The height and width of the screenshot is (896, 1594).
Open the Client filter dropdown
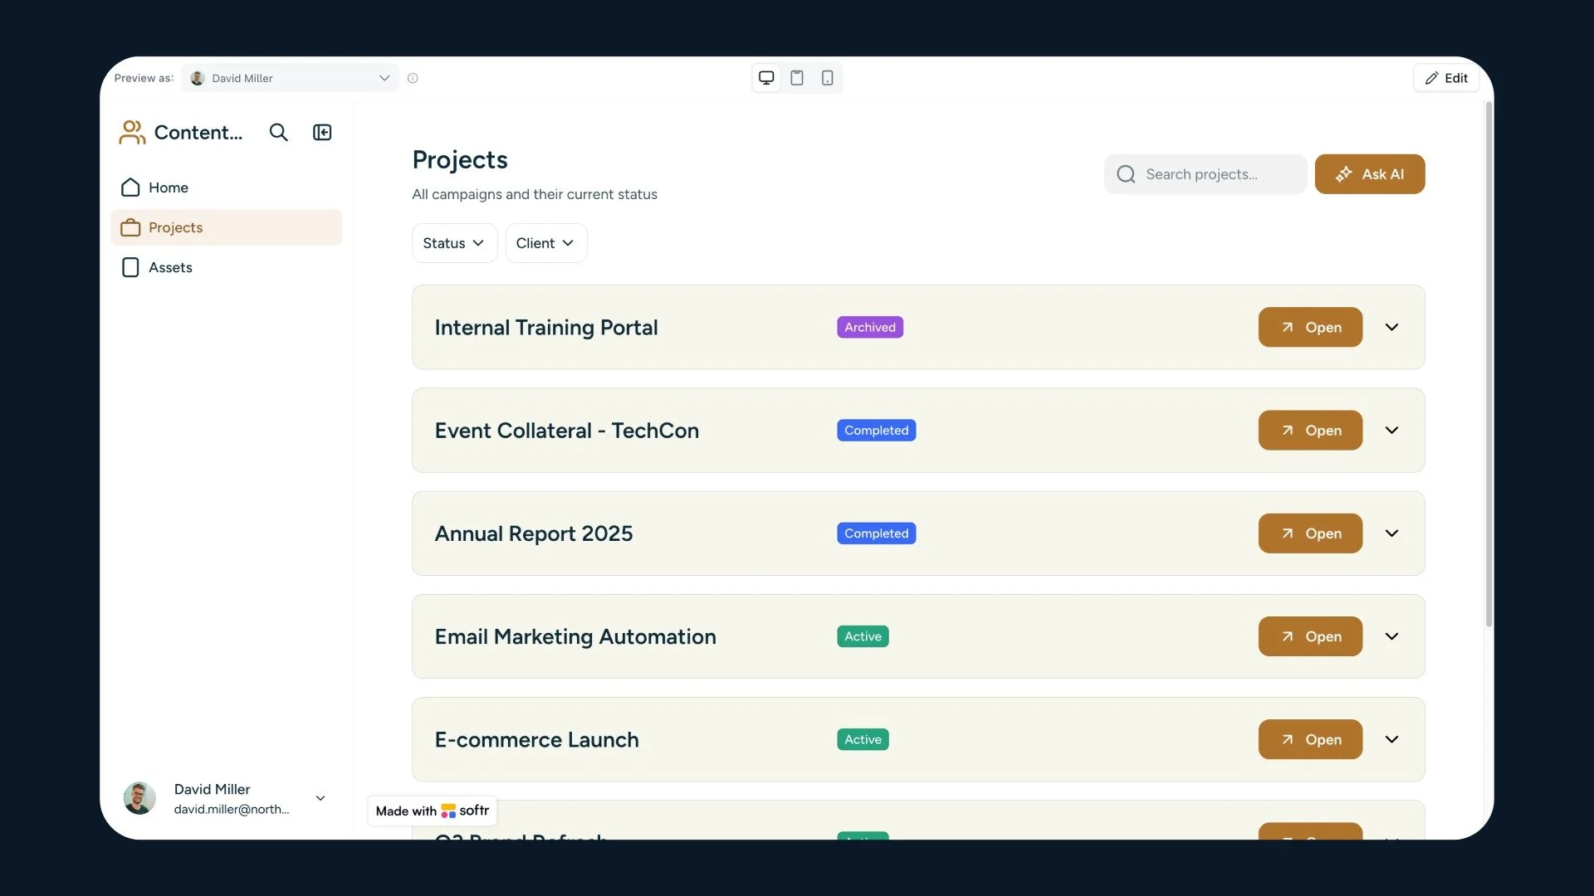click(x=545, y=243)
